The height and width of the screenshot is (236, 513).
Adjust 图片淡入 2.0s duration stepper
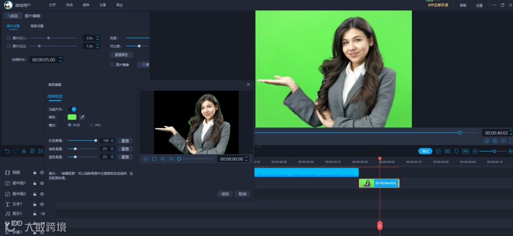tap(97, 38)
